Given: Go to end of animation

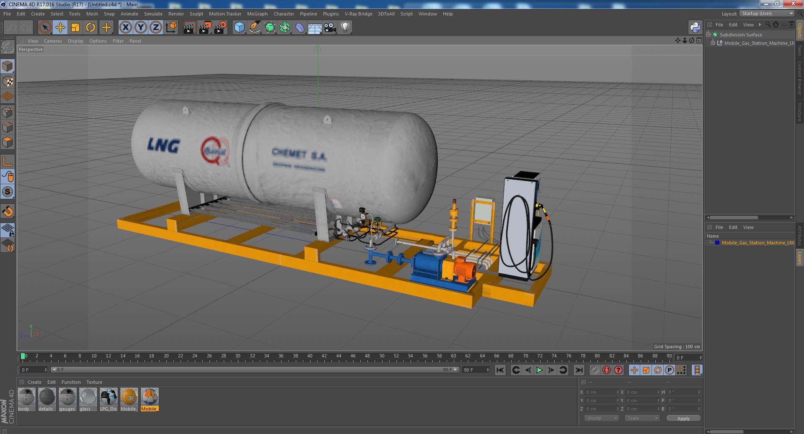Looking at the screenshot, I should point(579,370).
